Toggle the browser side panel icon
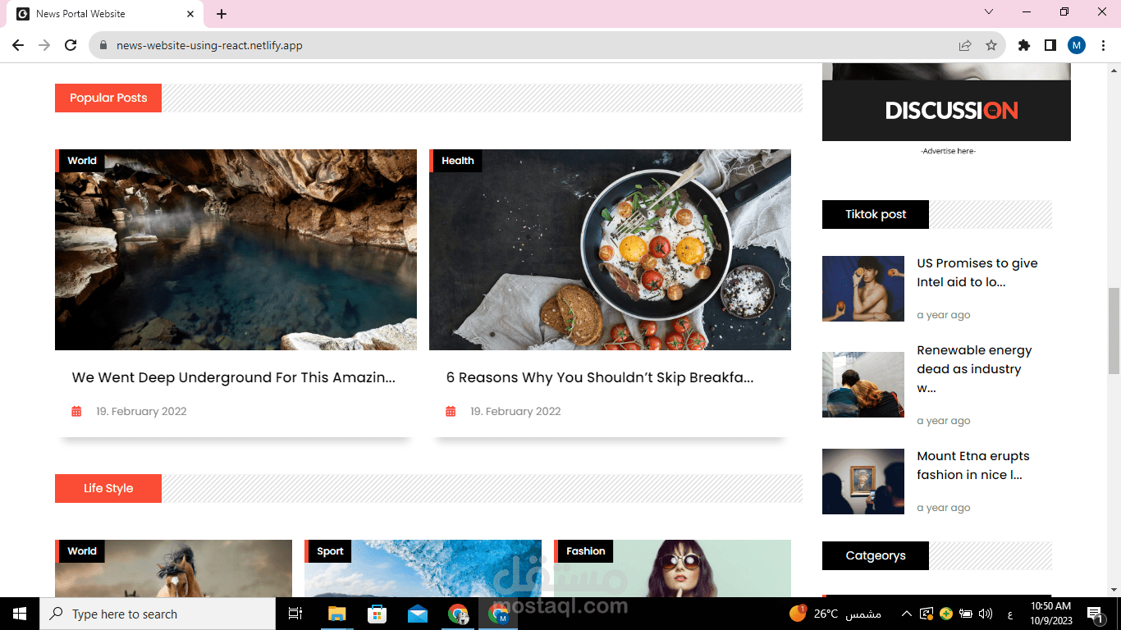 [1050, 45]
